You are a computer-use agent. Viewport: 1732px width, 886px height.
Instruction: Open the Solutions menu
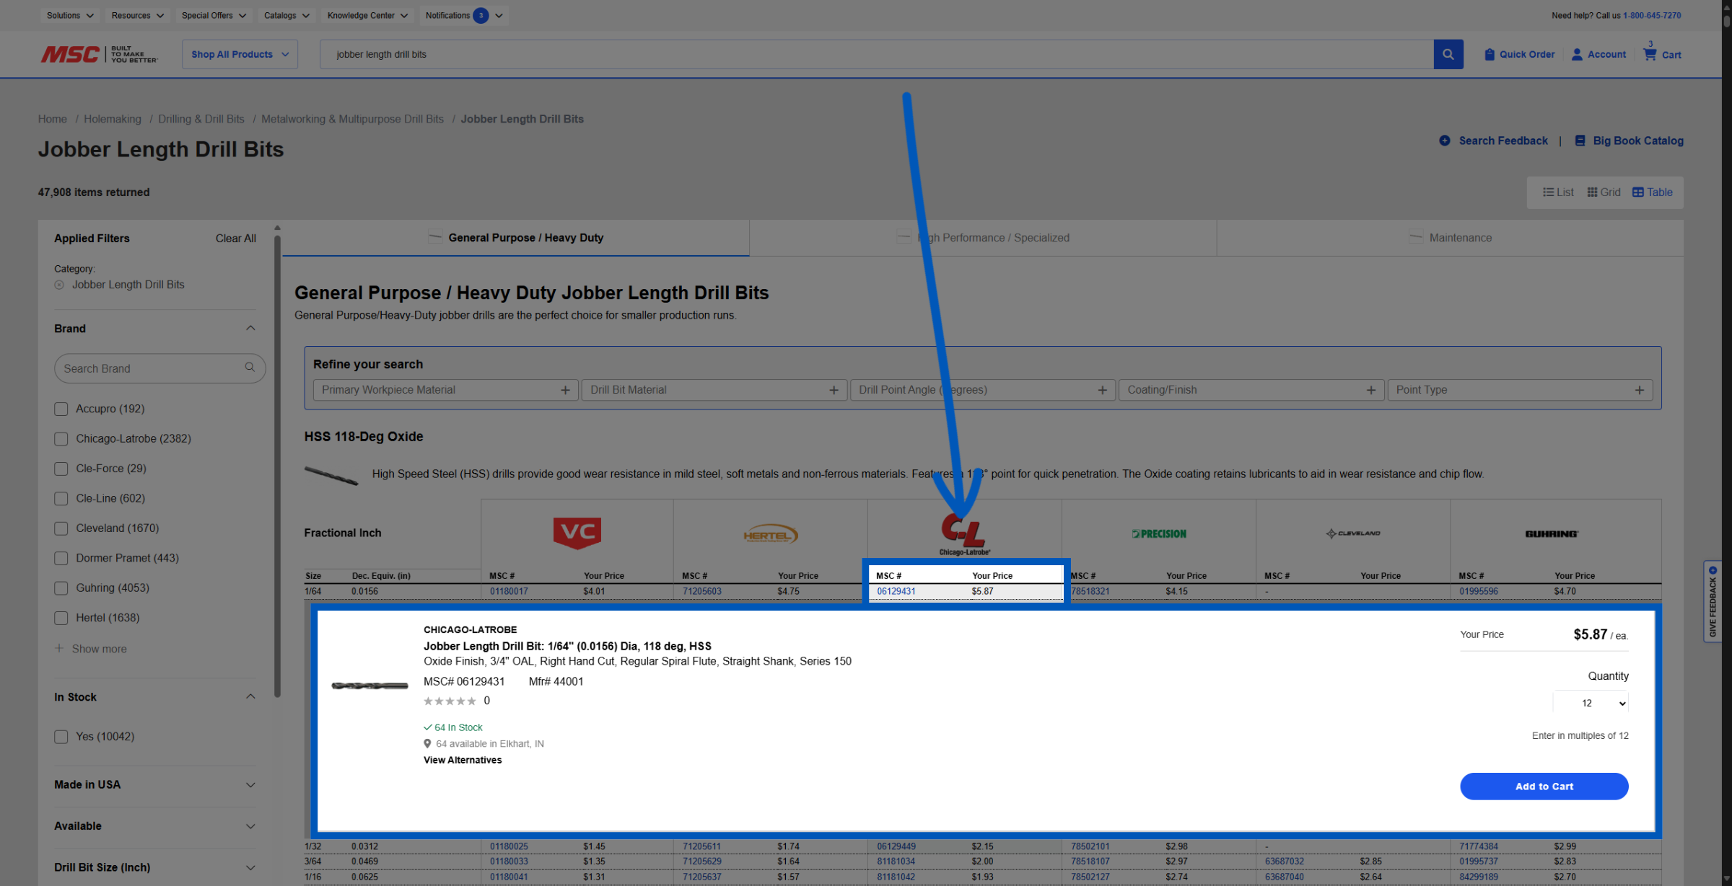pyautogui.click(x=71, y=15)
